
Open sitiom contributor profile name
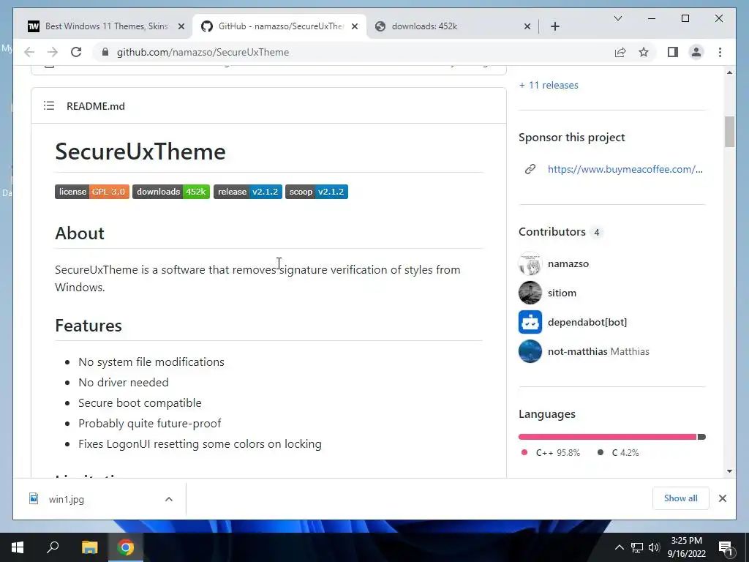(x=562, y=293)
